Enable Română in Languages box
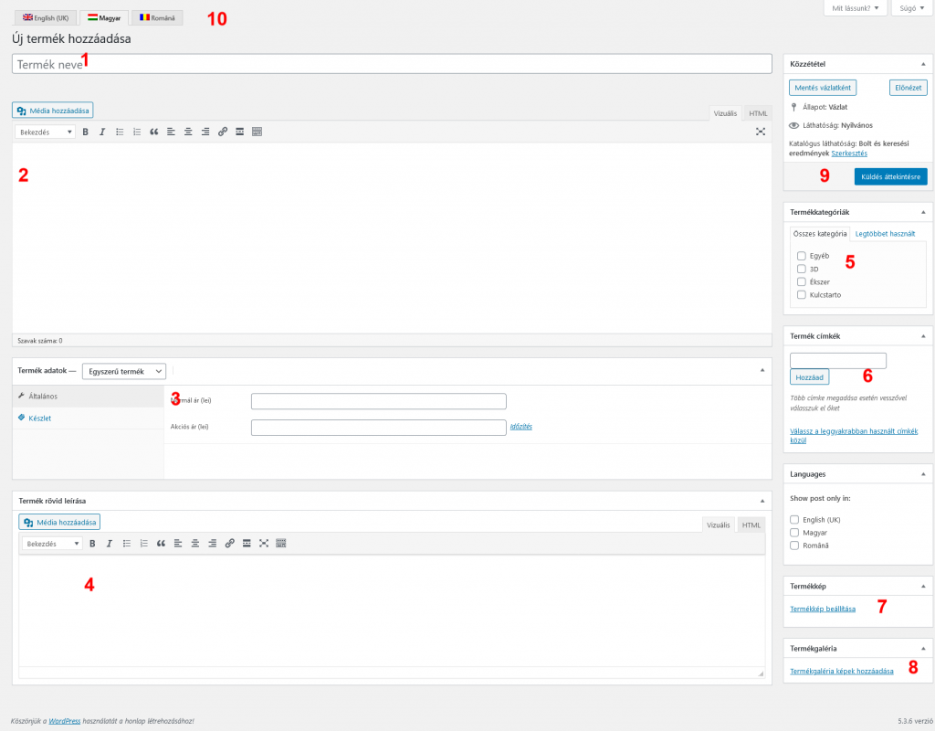The width and height of the screenshot is (935, 731). (794, 546)
